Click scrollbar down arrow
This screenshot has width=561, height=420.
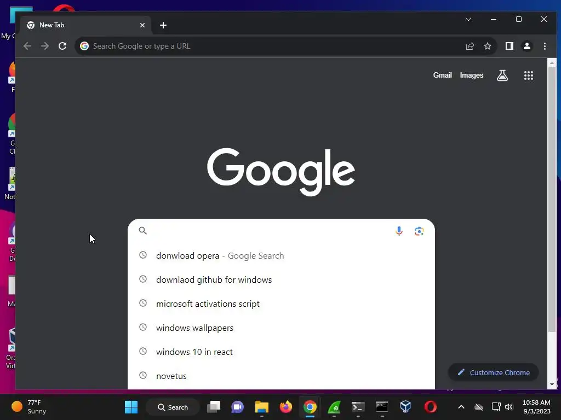point(552,384)
